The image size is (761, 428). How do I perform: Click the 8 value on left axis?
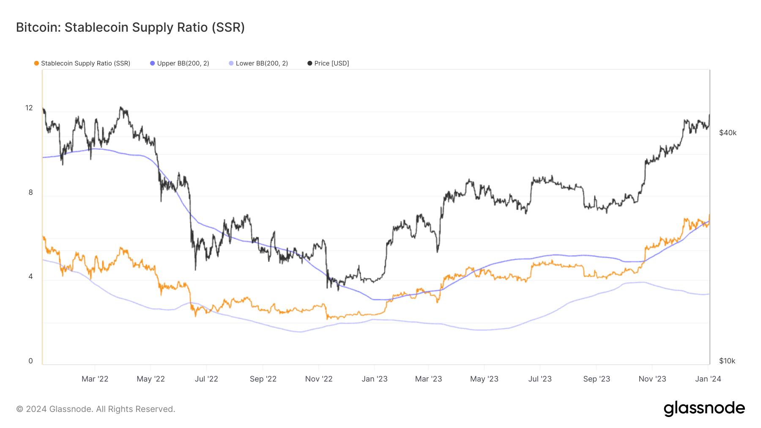[30, 192]
